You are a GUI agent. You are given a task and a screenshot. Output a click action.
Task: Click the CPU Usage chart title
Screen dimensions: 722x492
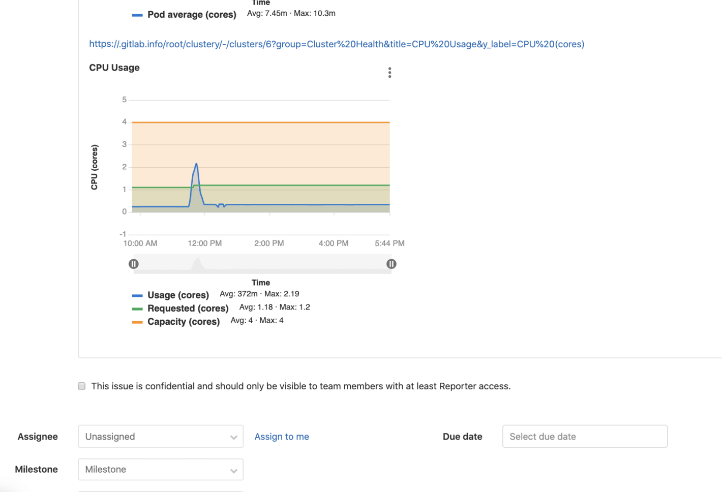[114, 67]
